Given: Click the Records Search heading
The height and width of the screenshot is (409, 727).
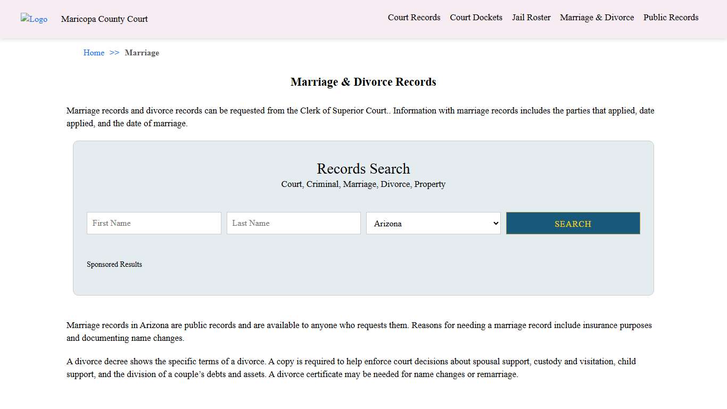Looking at the screenshot, I should pos(363,169).
